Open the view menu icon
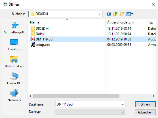Viewport: 158px width, 118px height. pyautogui.click(x=130, y=14)
